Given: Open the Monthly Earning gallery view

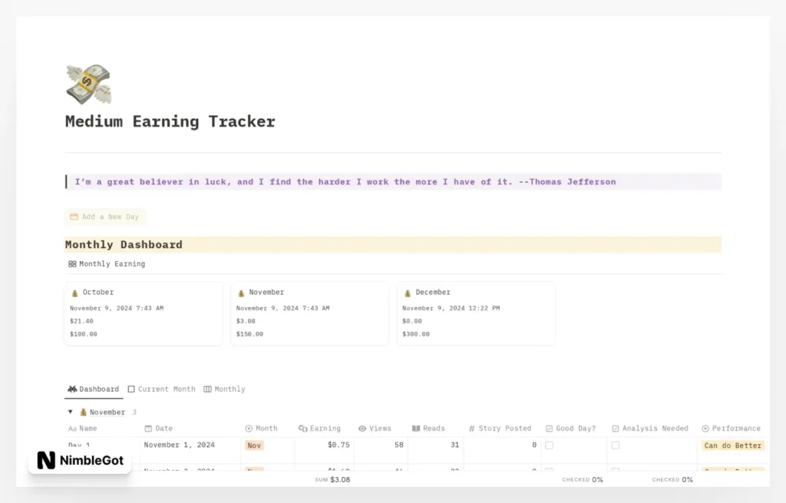Looking at the screenshot, I should pos(106,263).
